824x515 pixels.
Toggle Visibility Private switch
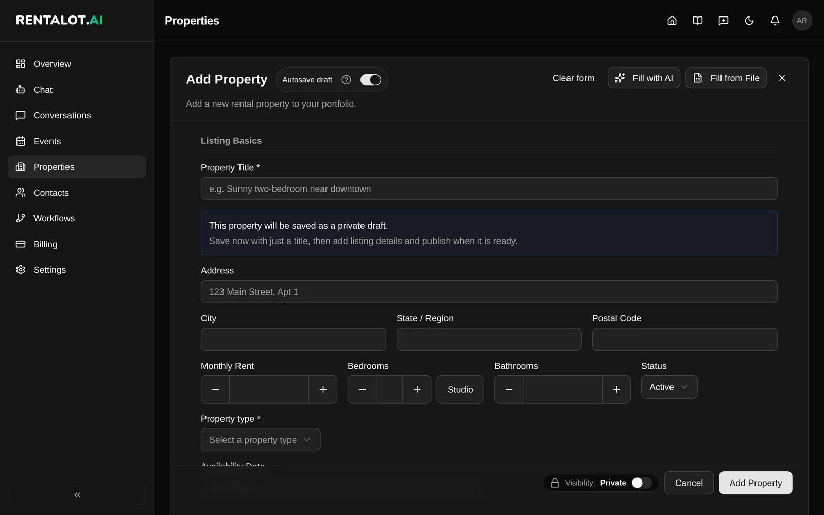tap(642, 483)
